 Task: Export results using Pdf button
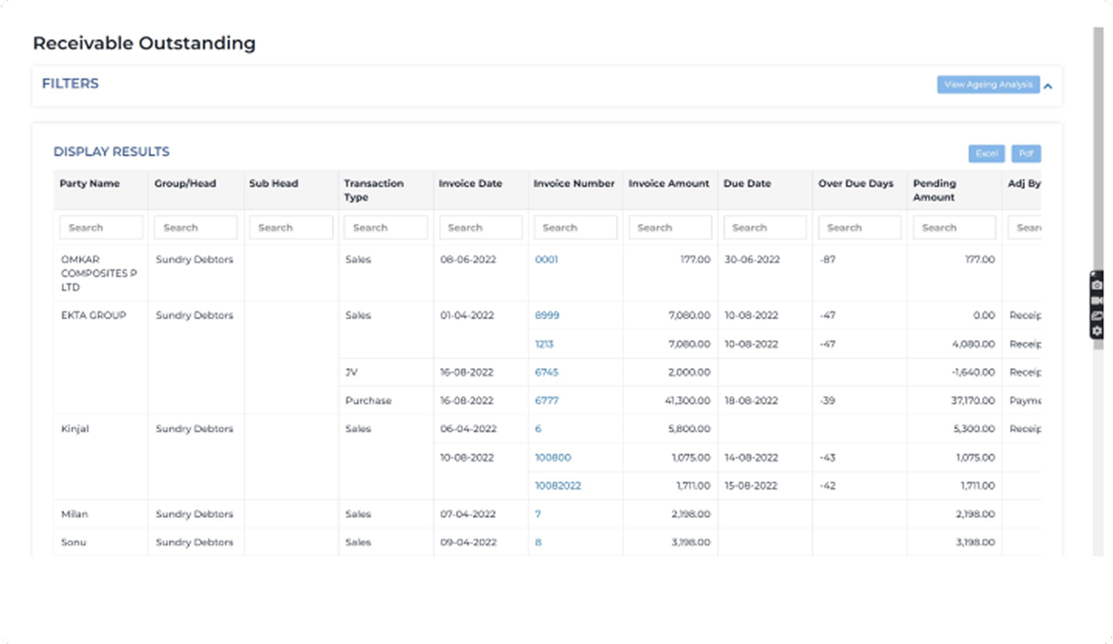pos(1026,154)
